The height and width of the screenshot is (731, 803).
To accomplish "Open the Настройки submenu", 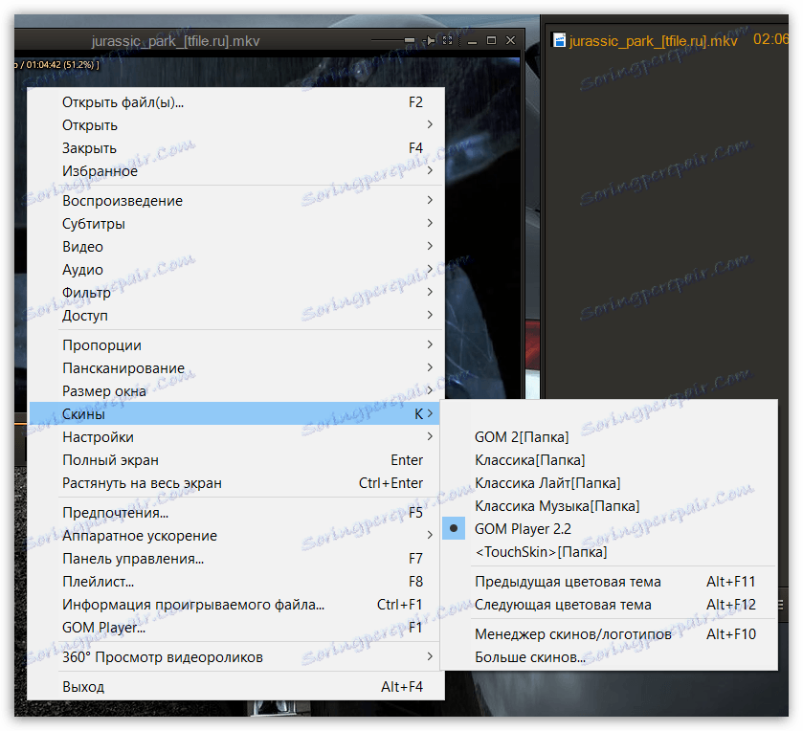I will (x=235, y=437).
